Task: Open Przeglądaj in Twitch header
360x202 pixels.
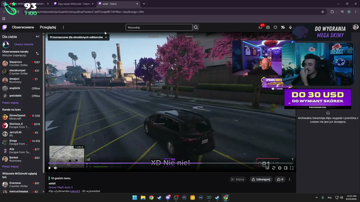Action: tap(48, 27)
